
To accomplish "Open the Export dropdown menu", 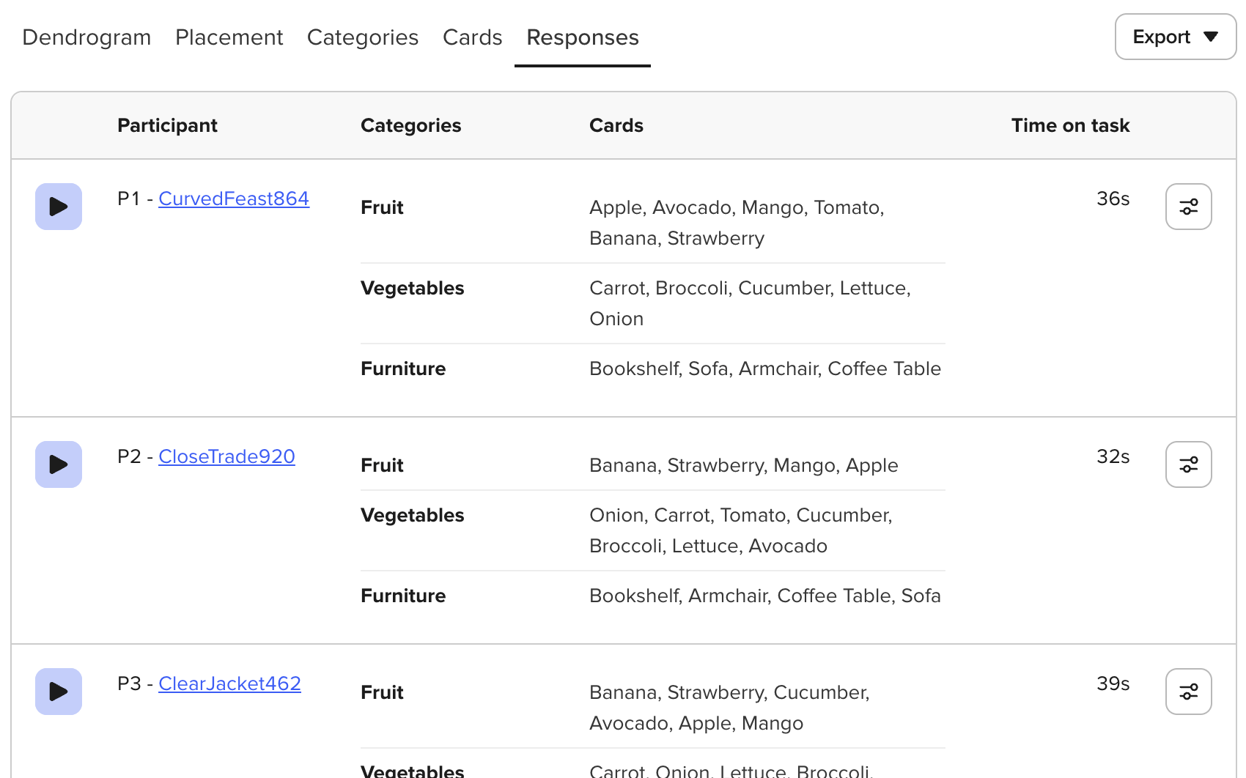I will 1176,37.
